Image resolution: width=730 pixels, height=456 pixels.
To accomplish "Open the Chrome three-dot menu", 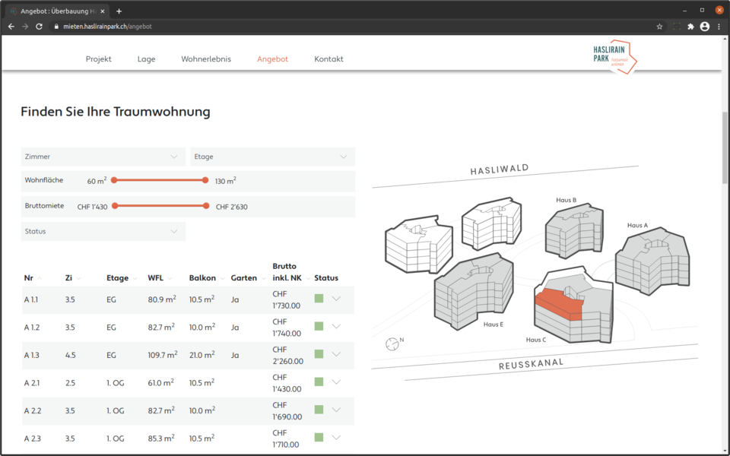I will pos(719,27).
